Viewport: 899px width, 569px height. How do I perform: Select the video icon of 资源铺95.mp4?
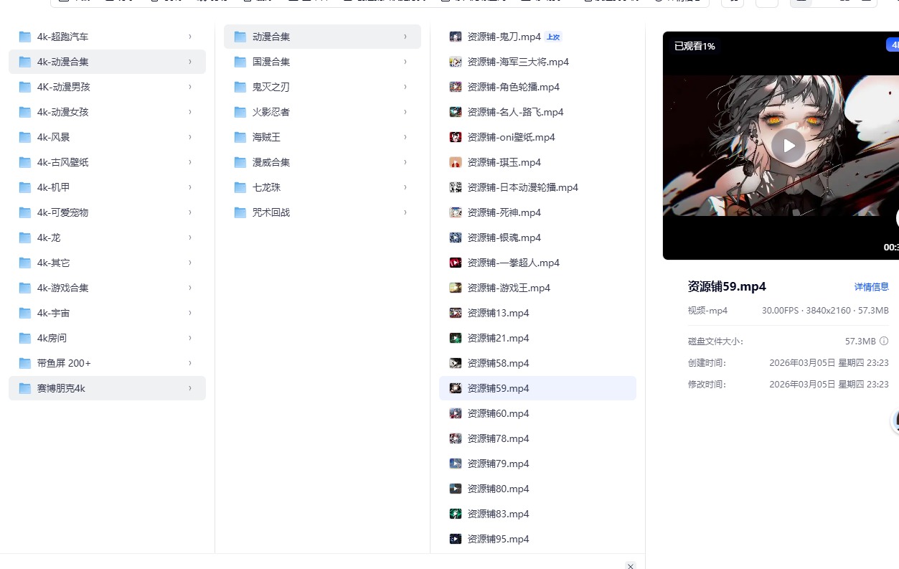tap(456, 539)
